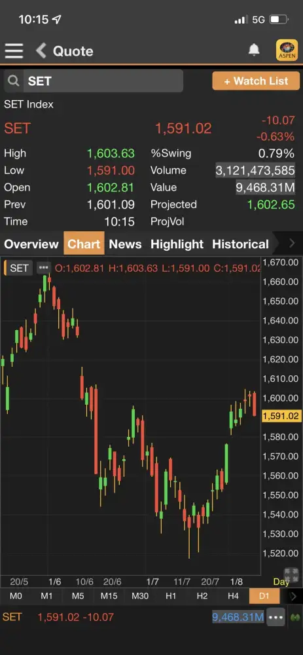Screen dimensions: 303x655
Task: Add SET to Watch List
Action: [256, 81]
